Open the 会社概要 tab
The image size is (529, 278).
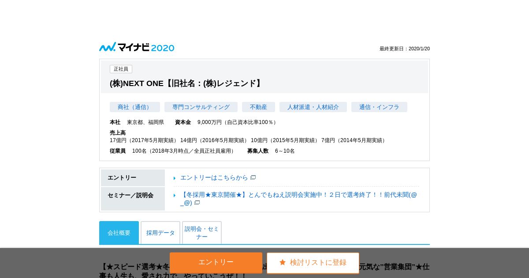(x=119, y=233)
